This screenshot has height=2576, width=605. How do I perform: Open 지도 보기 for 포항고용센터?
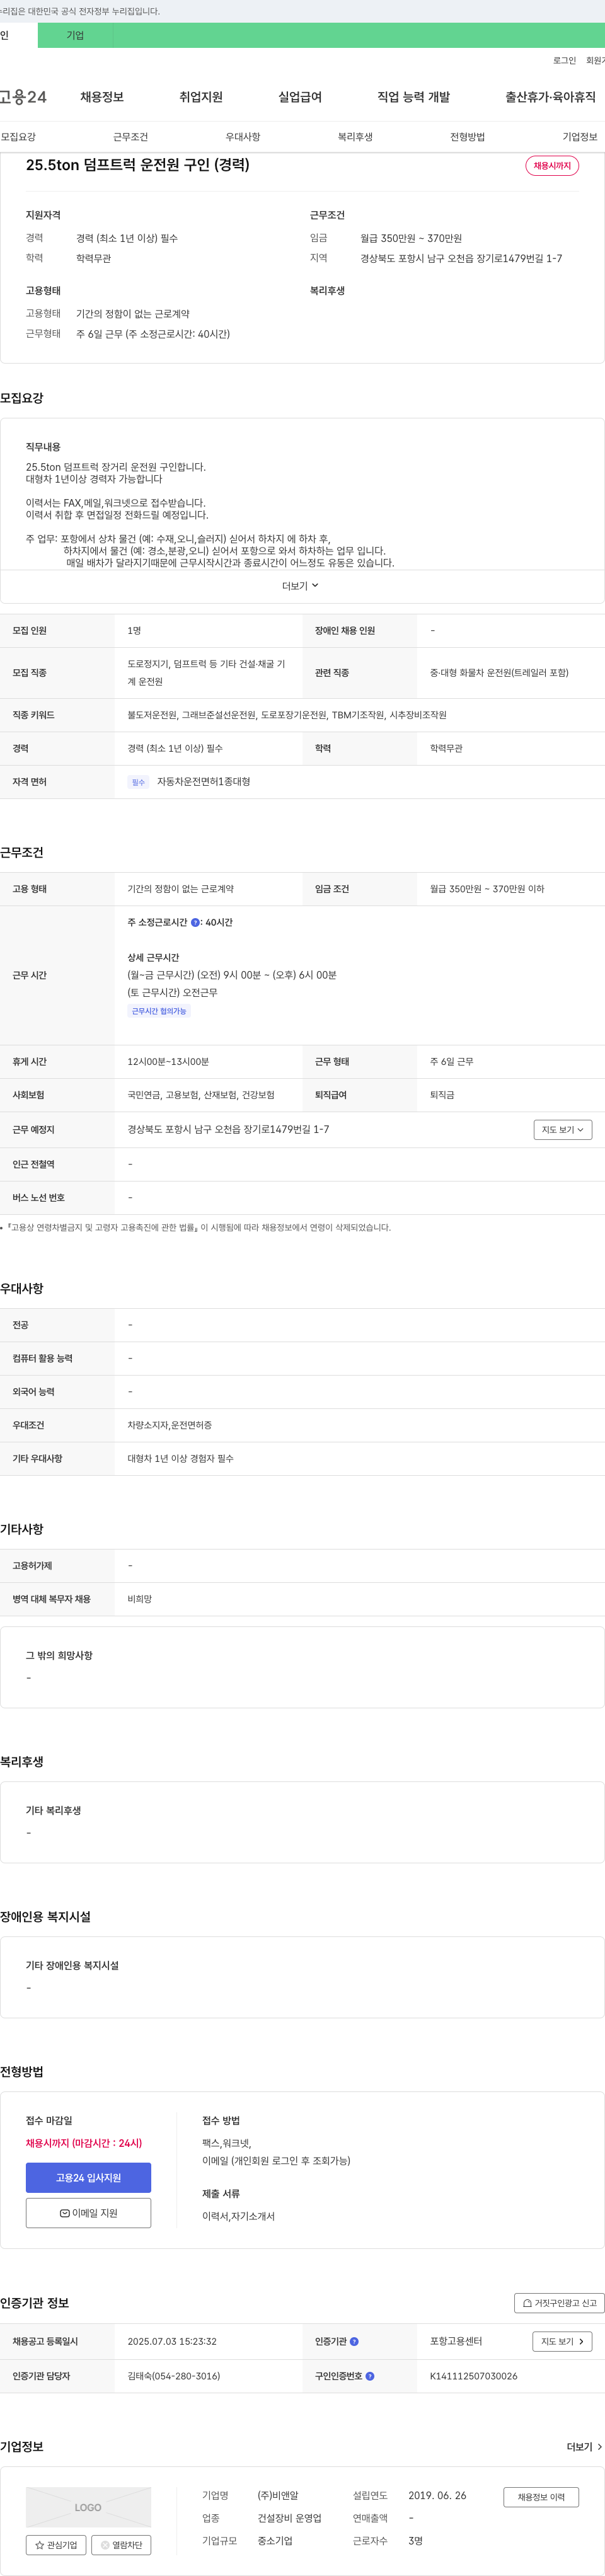[x=562, y=2342]
